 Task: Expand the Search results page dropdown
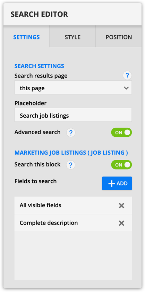pyautogui.click(x=73, y=88)
